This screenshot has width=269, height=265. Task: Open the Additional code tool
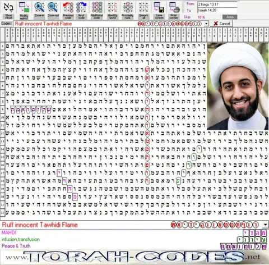tap(97, 7)
